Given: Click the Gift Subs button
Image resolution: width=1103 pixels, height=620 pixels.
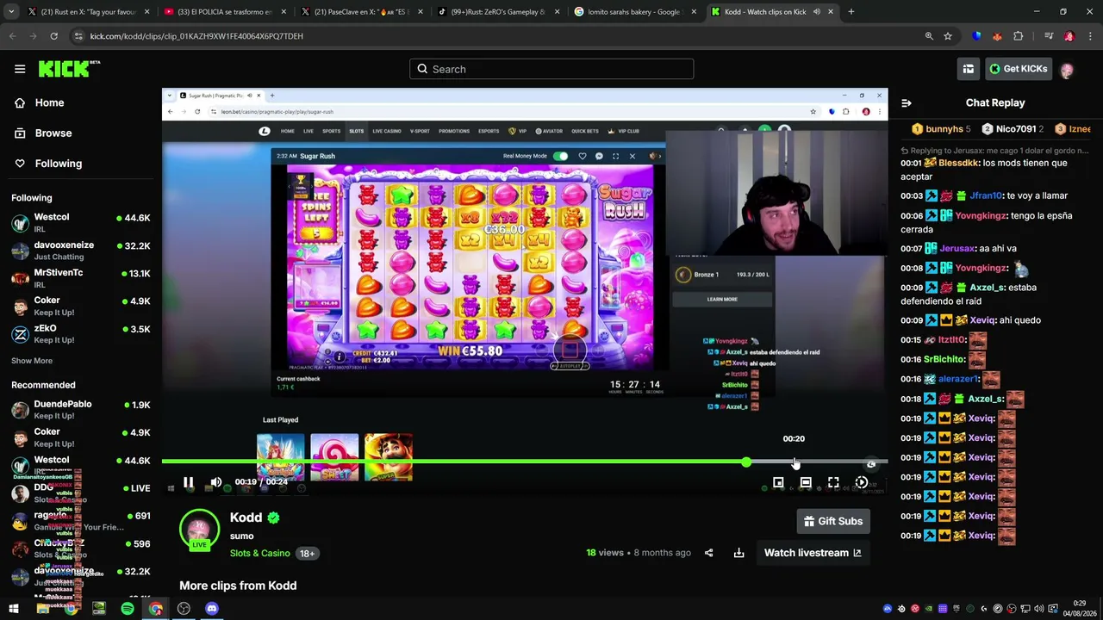Looking at the screenshot, I should pyautogui.click(x=833, y=521).
